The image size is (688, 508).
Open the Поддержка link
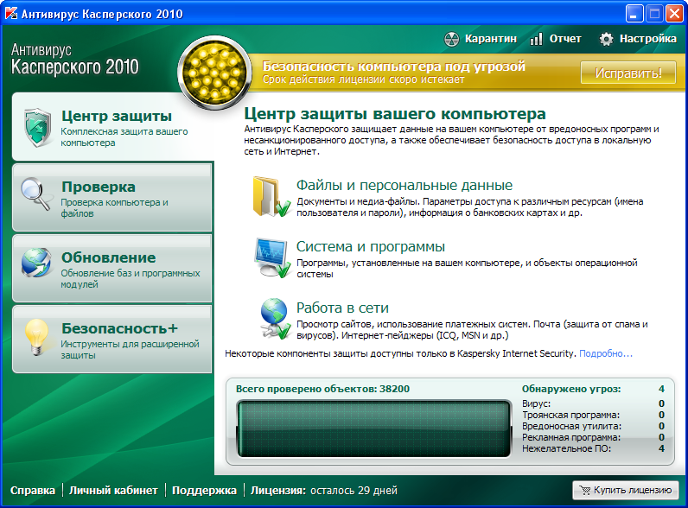[204, 491]
